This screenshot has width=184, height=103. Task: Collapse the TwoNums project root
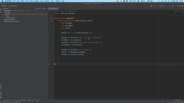coord(3,11)
